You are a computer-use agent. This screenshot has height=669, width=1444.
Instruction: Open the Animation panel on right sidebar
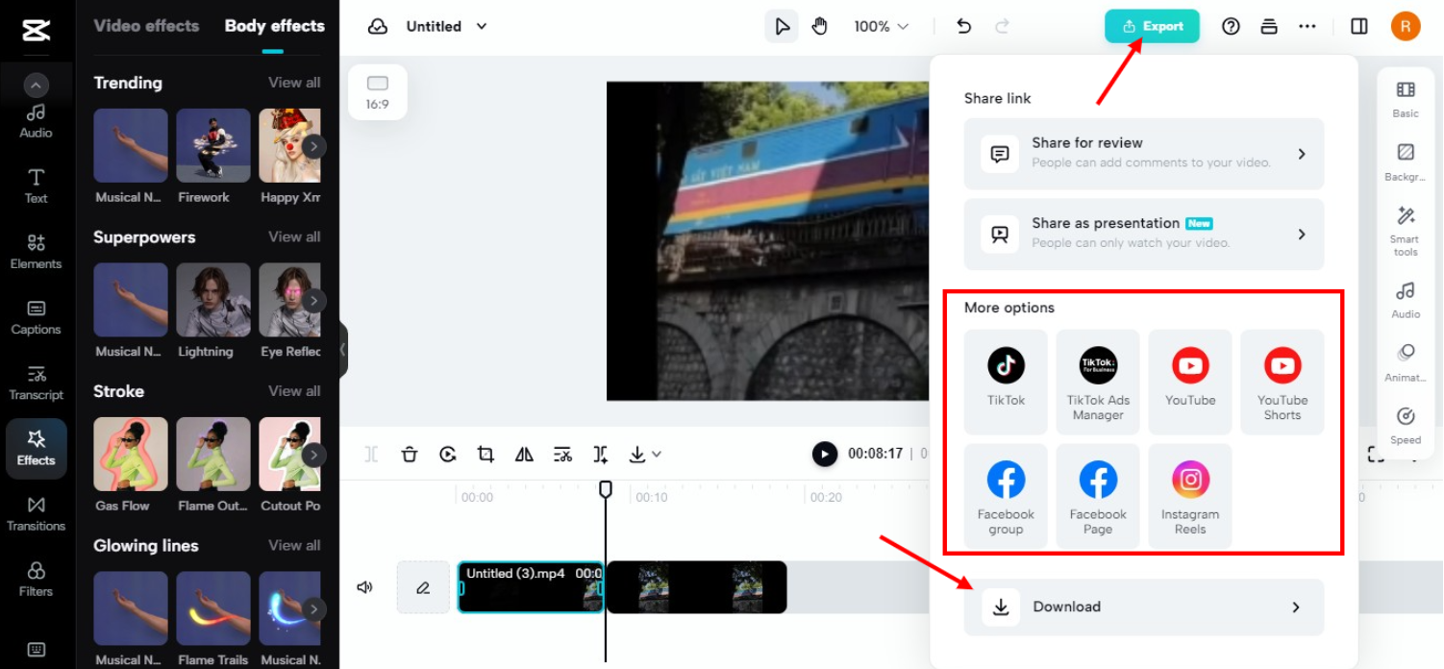tap(1406, 362)
